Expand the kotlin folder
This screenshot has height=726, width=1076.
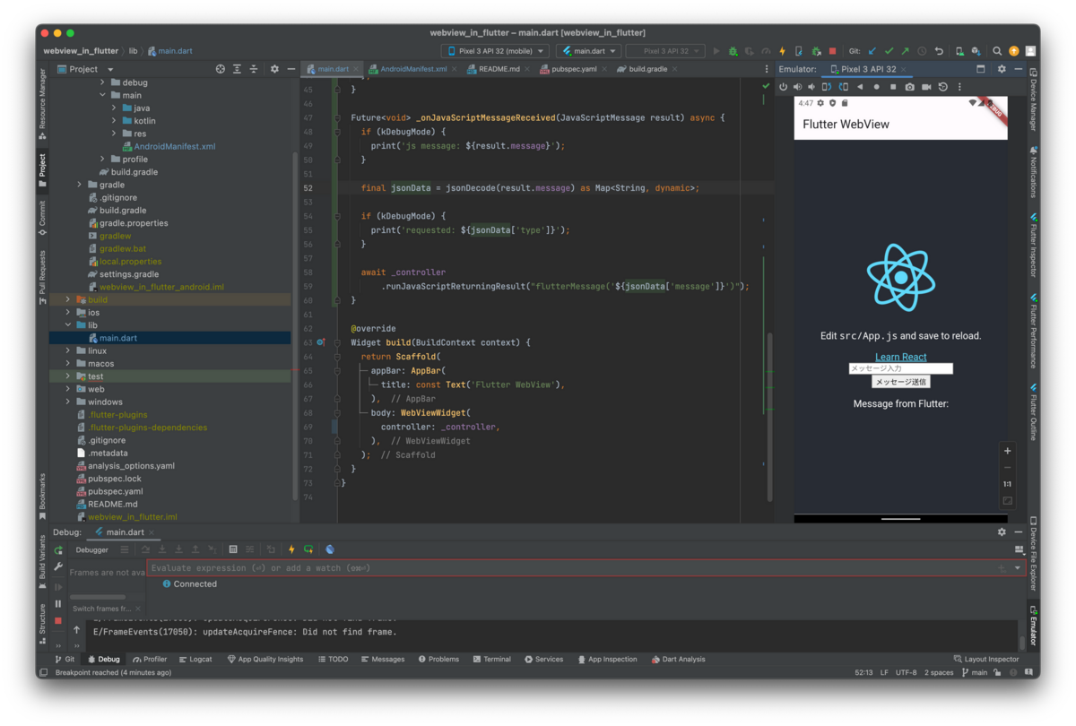[115, 121]
